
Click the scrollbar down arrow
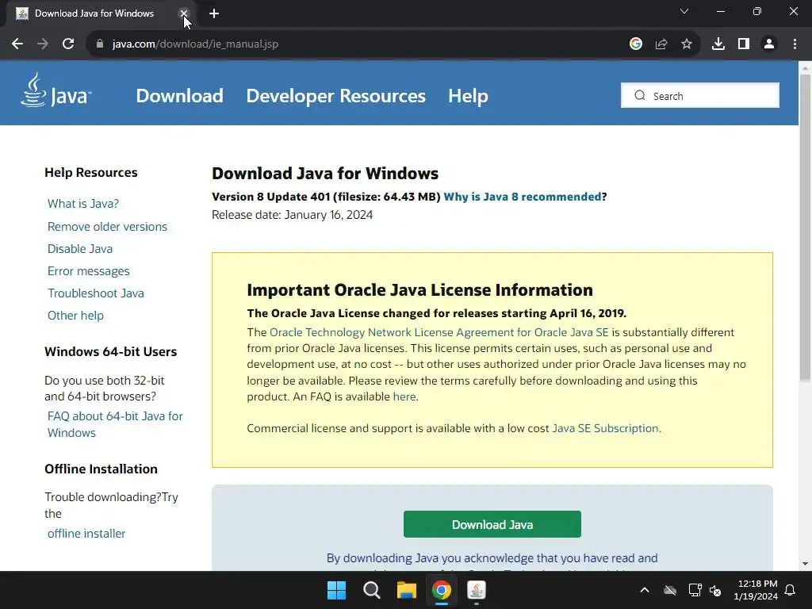(x=805, y=564)
